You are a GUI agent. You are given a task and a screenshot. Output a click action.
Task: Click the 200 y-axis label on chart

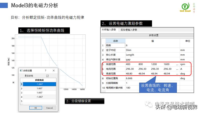(x=13, y=38)
